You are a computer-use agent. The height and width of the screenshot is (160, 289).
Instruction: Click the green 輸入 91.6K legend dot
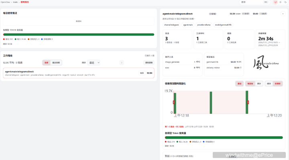coord(16,39)
